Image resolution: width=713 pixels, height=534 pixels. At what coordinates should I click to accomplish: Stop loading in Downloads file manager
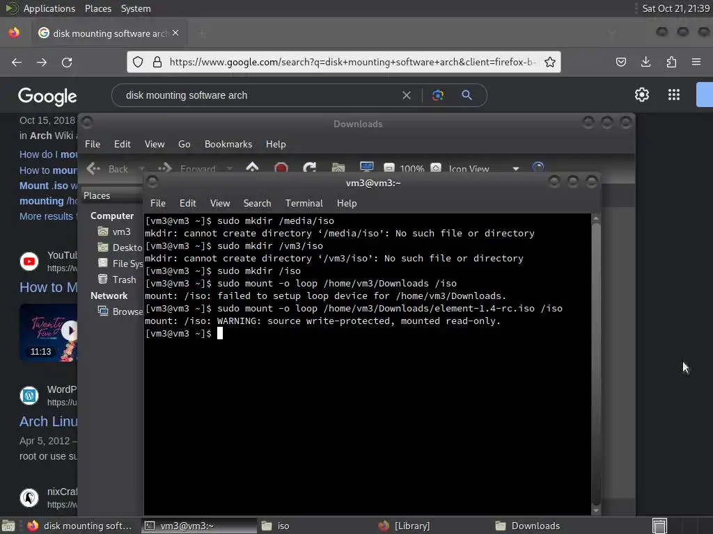281,168
